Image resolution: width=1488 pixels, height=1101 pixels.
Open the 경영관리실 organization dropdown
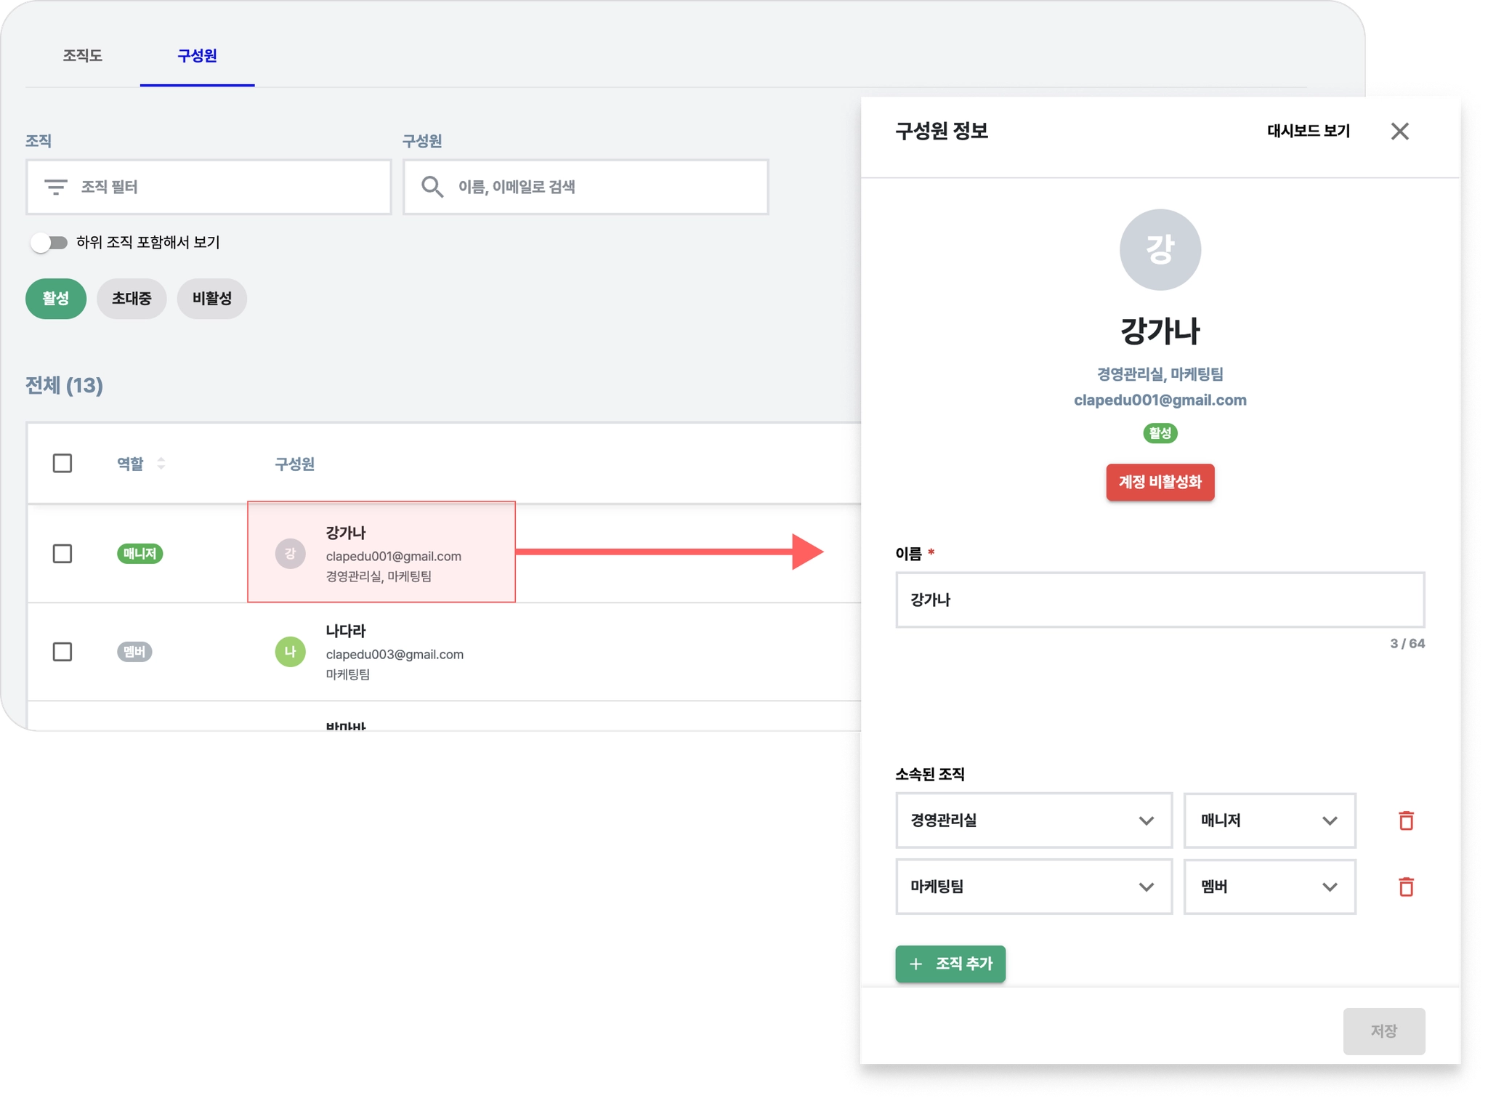click(1033, 820)
